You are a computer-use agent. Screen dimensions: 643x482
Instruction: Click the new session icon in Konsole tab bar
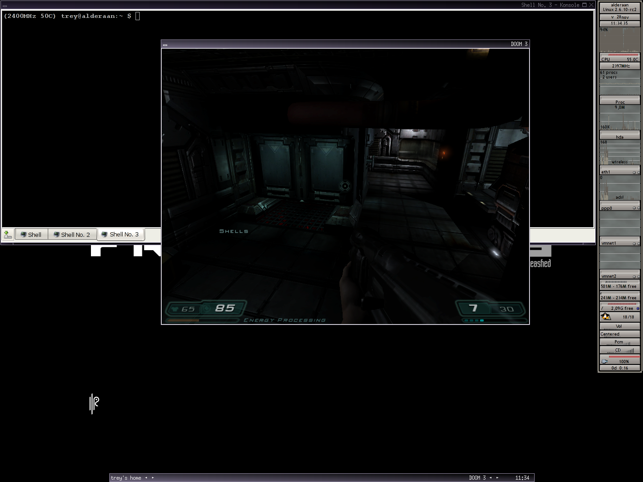coord(7,235)
